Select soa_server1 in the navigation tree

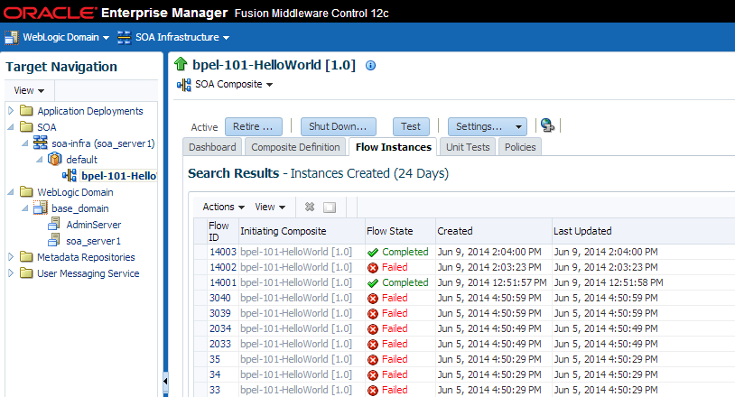[x=94, y=241]
